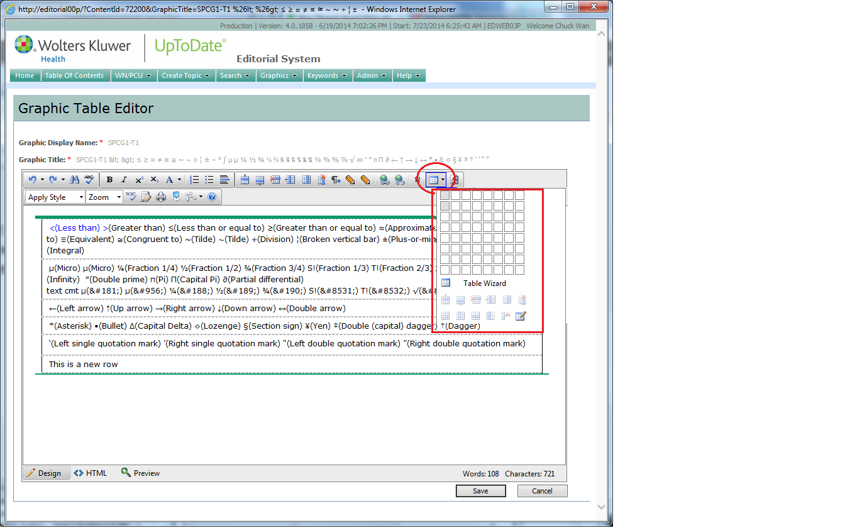Click the insert hyperlink globe icon
Viewport: 845px width, 528px height.
coord(385,180)
